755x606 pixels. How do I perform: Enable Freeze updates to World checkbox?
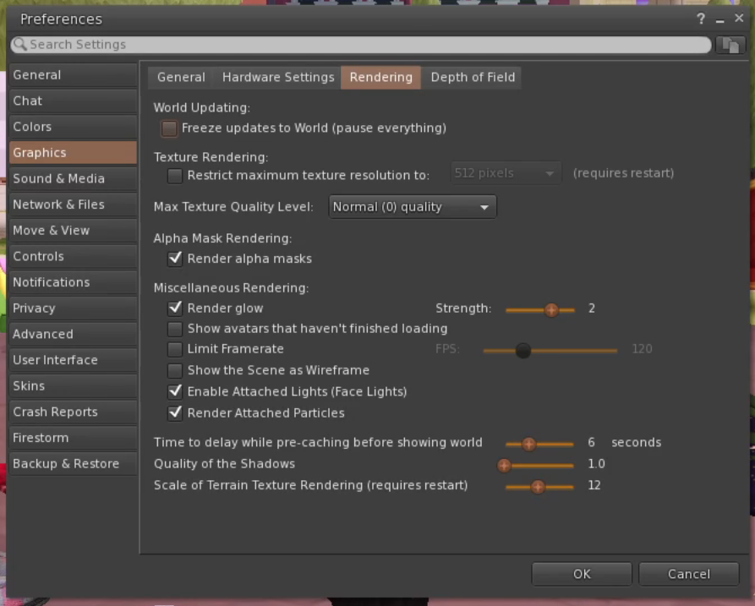point(169,128)
